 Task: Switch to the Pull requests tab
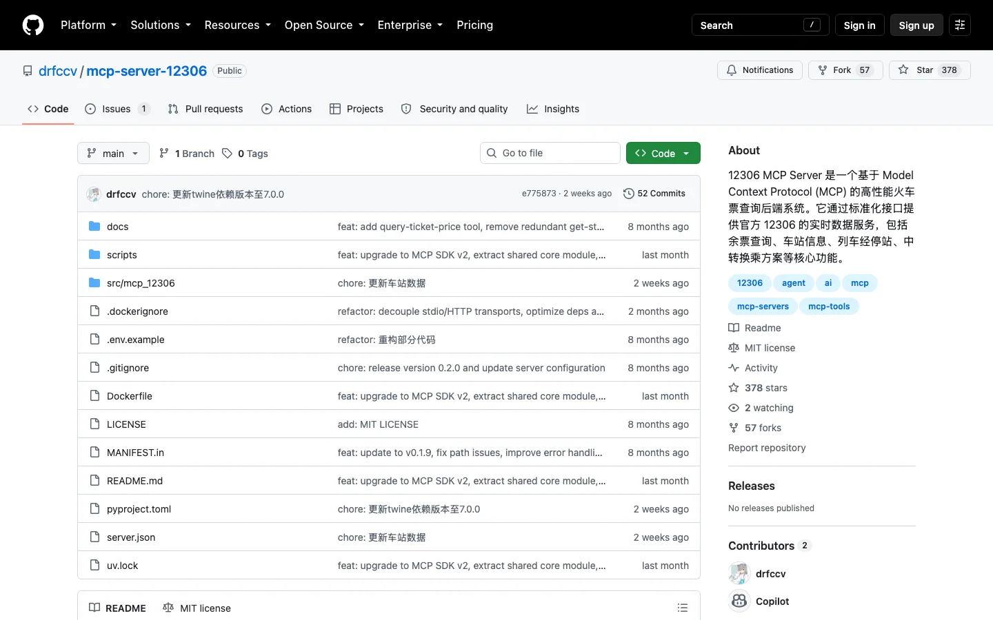(205, 109)
